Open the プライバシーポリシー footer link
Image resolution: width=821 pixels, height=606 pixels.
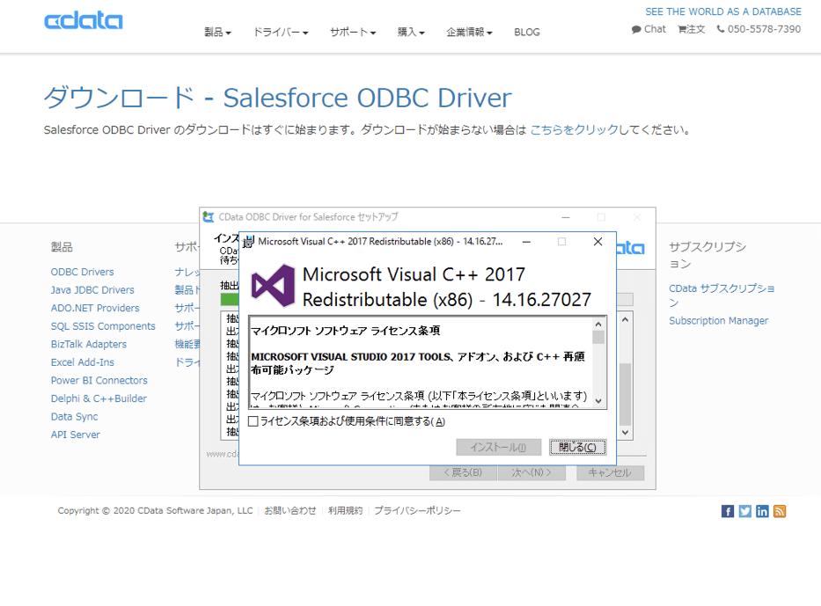coord(417,511)
